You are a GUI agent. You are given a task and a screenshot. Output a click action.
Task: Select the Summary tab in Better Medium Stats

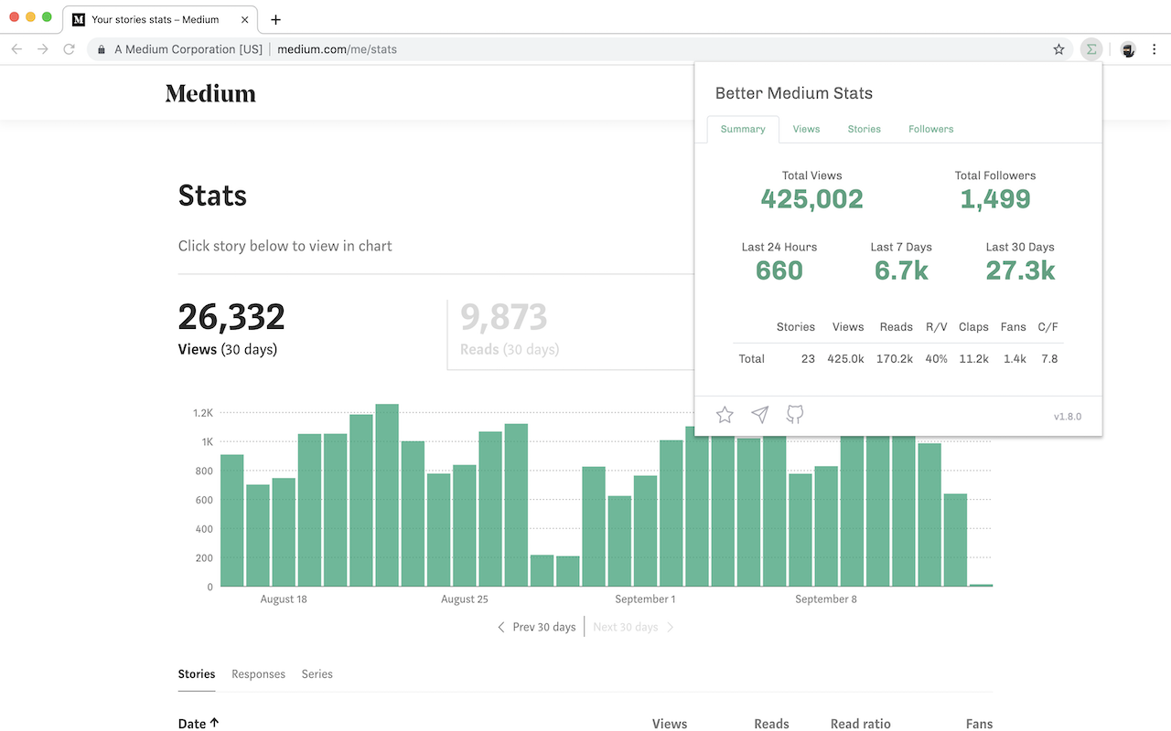pyautogui.click(x=743, y=129)
